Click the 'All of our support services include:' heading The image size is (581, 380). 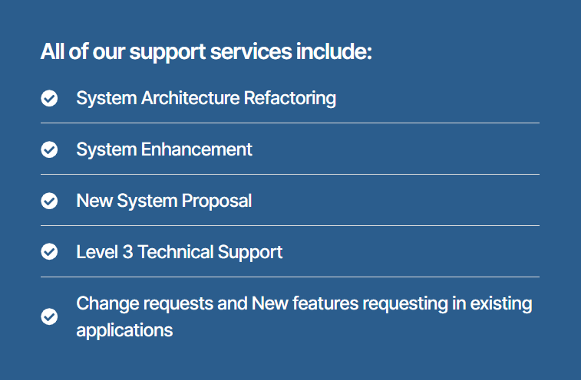[x=206, y=53]
